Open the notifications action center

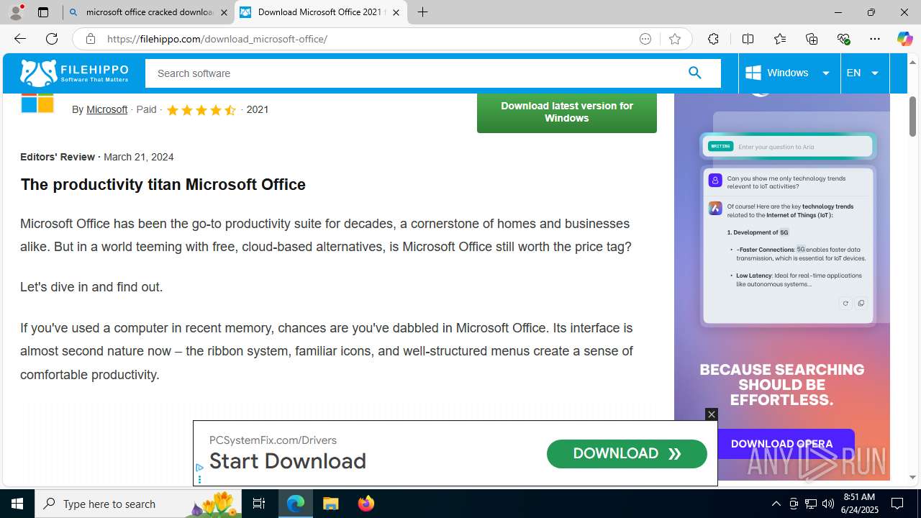[897, 504]
